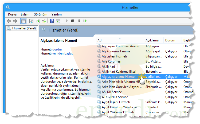The image size is (200, 124).
Task: Select the ATKGFNEX Service row
Action: [115, 97]
